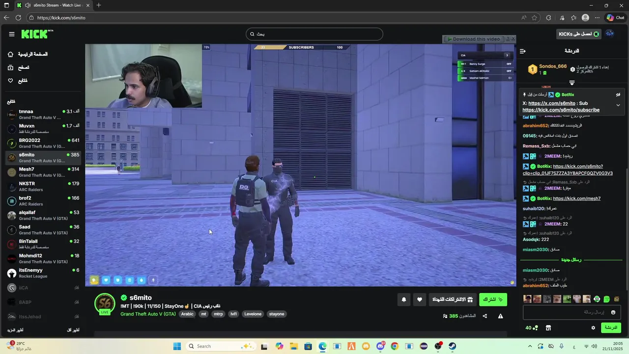Go back in the browser
Image resolution: width=629 pixels, height=354 pixels.
click(6, 18)
